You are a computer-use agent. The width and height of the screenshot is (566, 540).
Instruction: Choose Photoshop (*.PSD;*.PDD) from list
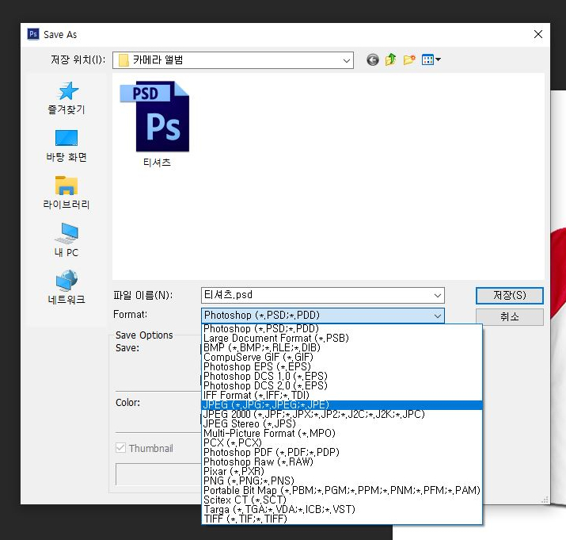[x=341, y=329]
